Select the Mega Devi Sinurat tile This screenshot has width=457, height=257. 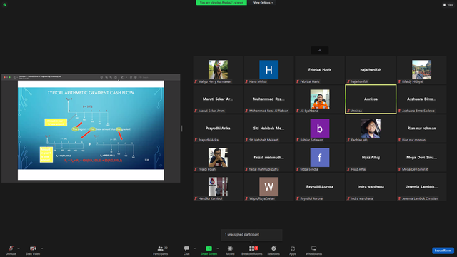tap(421, 158)
